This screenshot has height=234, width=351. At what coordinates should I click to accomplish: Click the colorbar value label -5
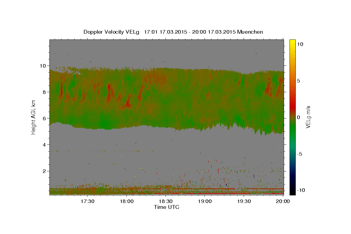click(299, 154)
